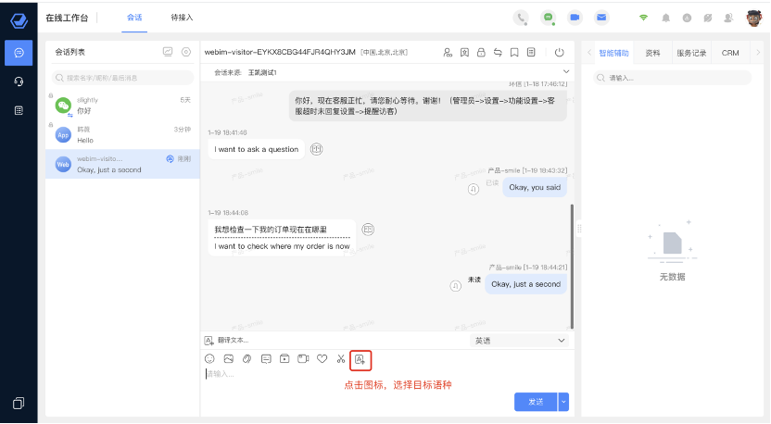The width and height of the screenshot is (771, 424).
Task: Open the emoji picker
Action: (209, 358)
